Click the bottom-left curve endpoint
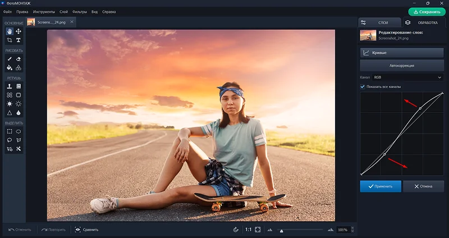Viewport: 449px width, 238px height. 361,174
